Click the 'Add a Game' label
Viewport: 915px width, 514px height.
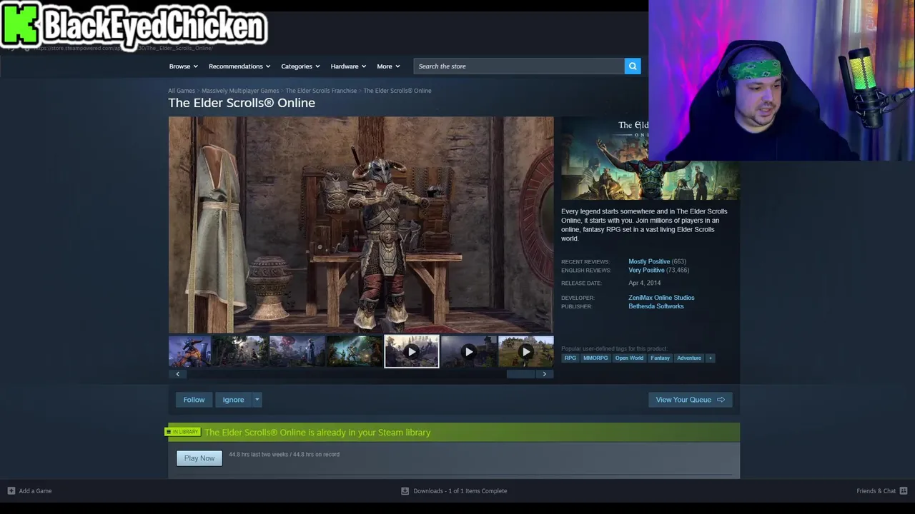pyautogui.click(x=35, y=491)
